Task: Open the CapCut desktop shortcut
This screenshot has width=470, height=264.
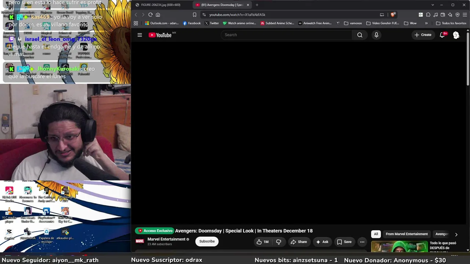Action: (9, 234)
